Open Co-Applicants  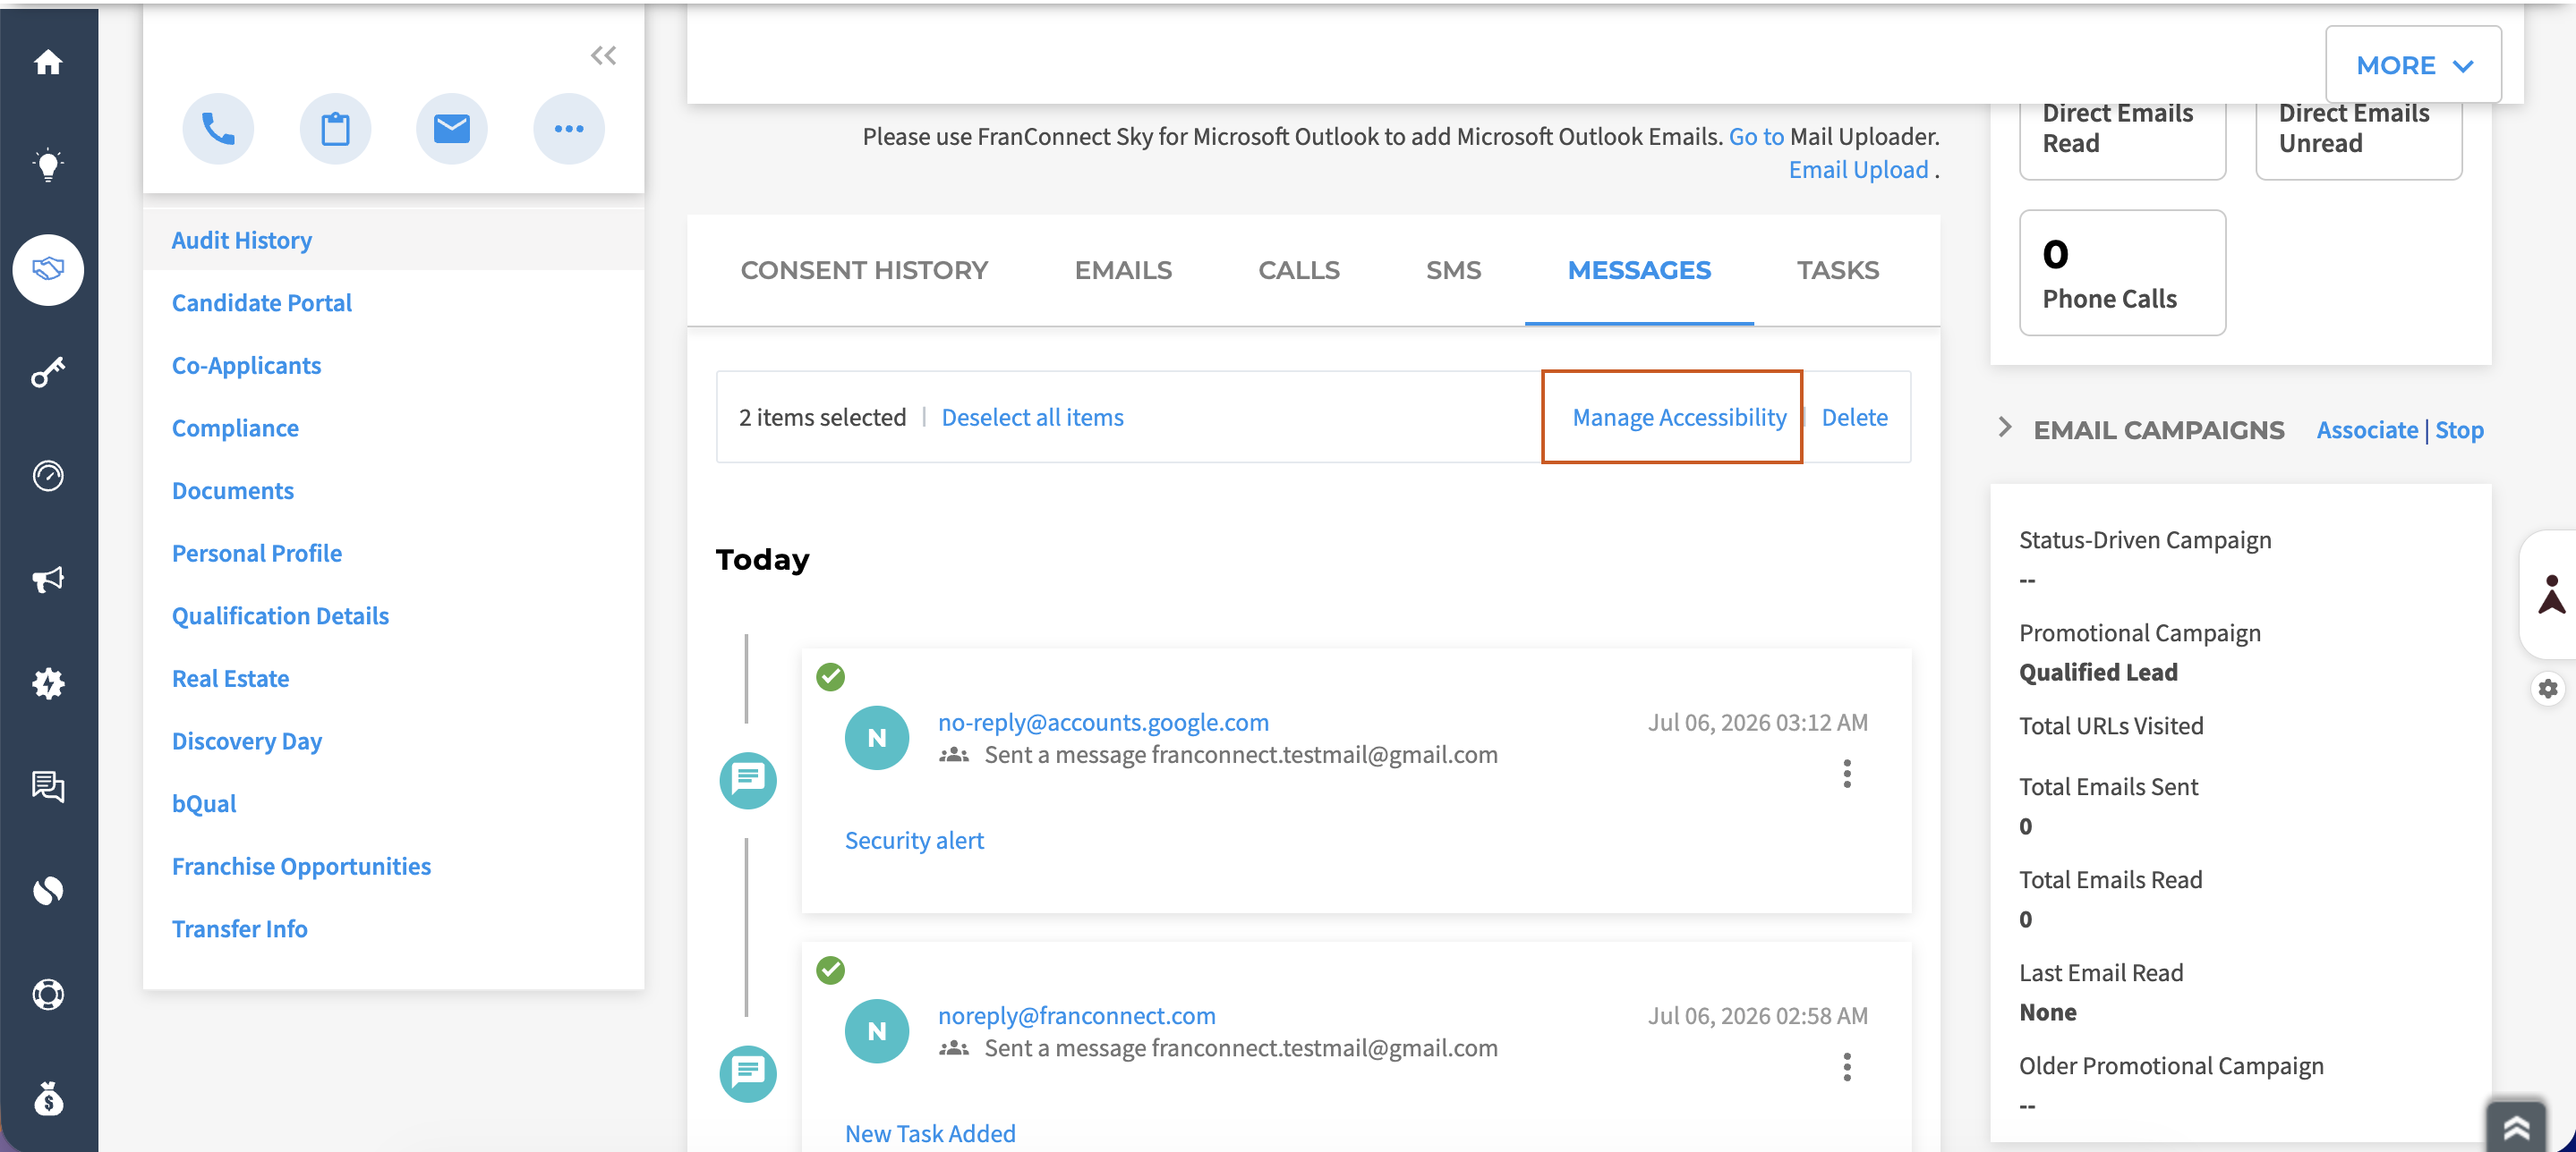[x=246, y=366]
